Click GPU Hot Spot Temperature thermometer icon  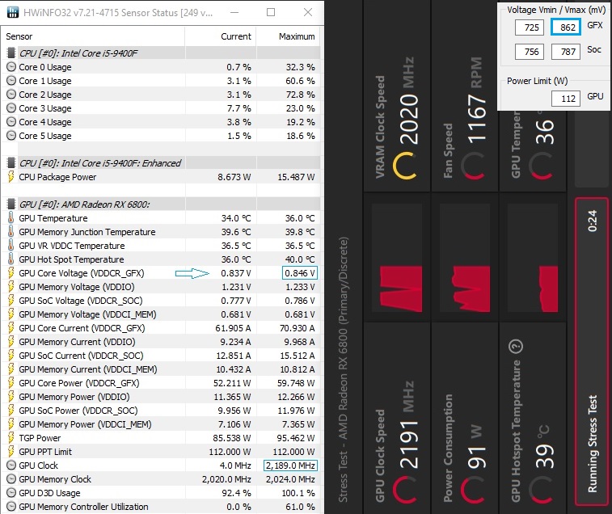pos(11,259)
